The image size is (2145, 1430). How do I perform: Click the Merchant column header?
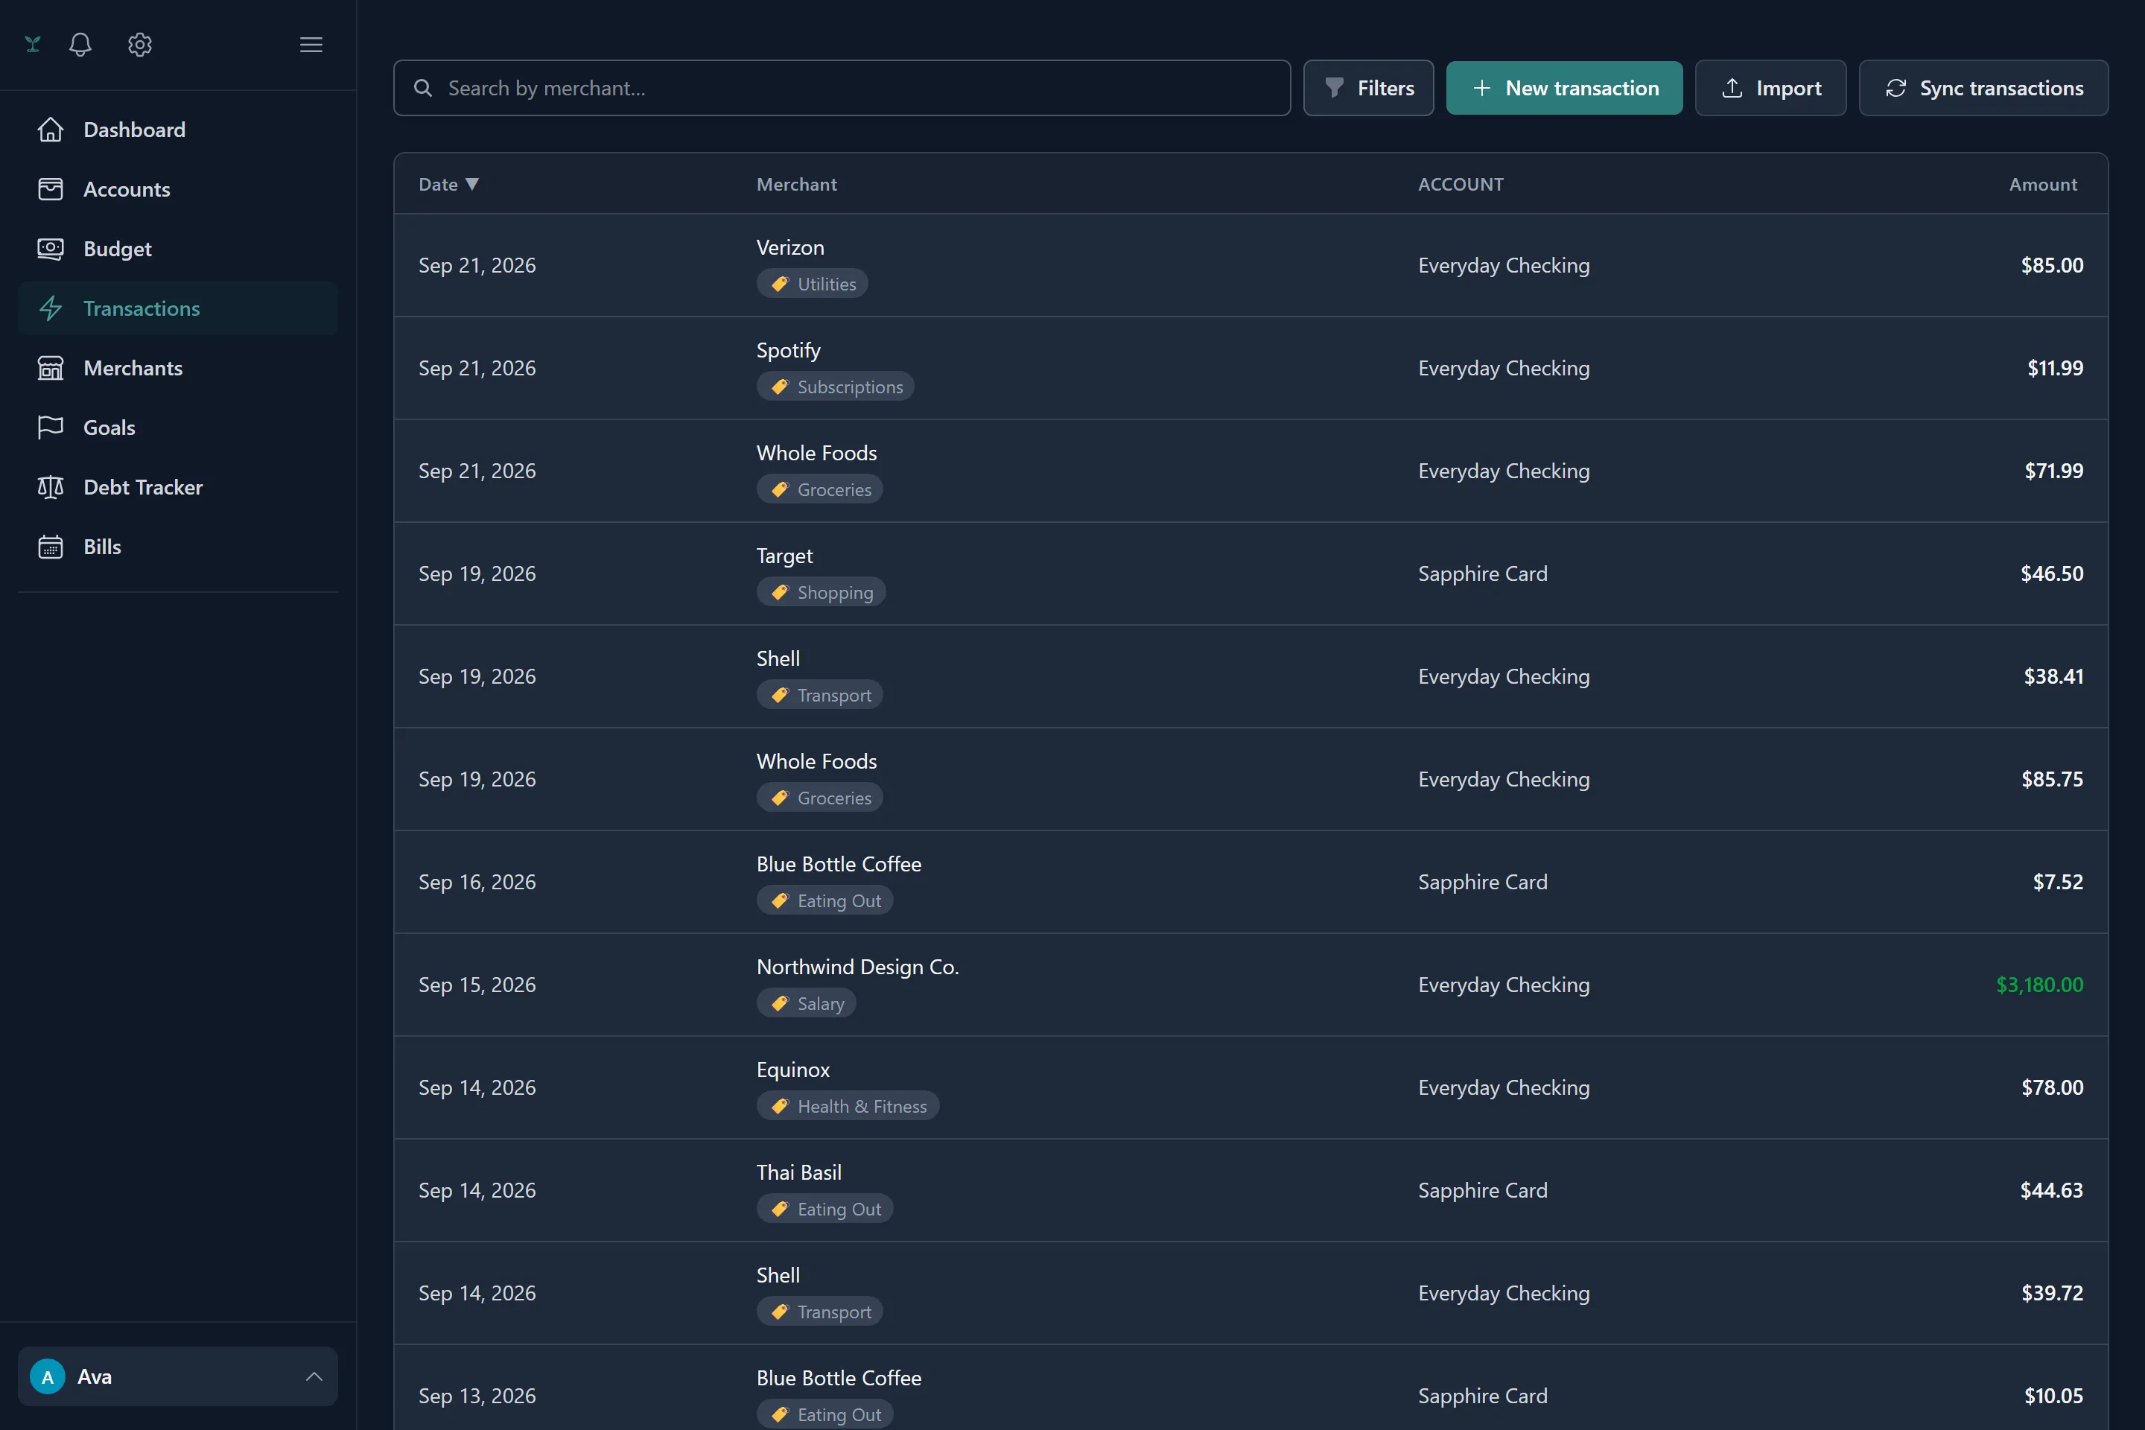point(796,184)
